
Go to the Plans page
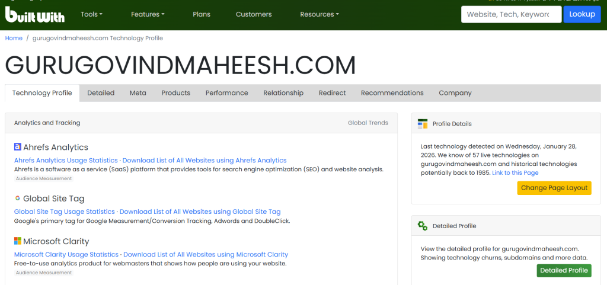(202, 14)
